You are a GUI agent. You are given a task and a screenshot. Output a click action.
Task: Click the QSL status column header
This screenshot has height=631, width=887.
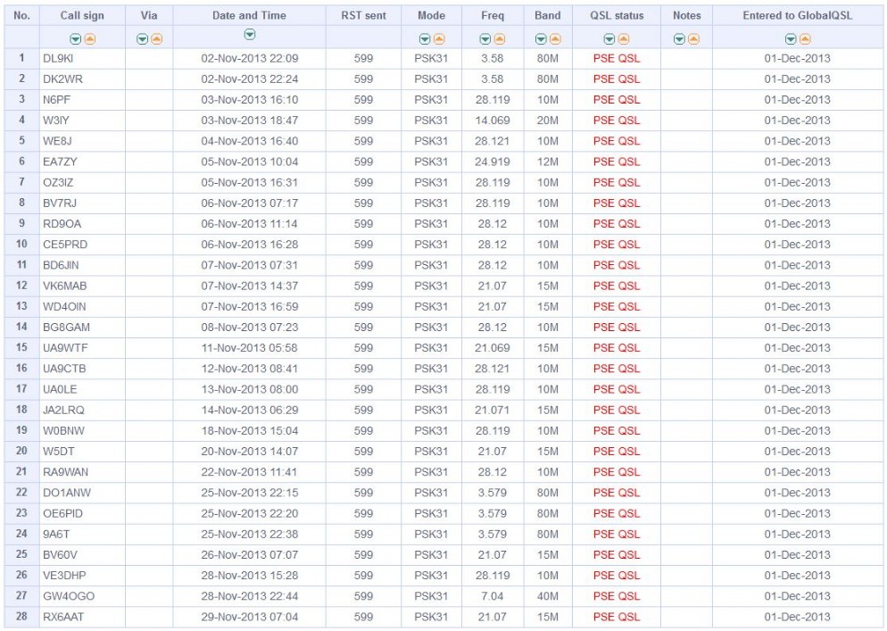click(x=617, y=16)
